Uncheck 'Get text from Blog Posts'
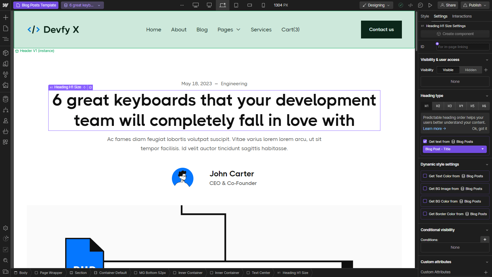 (x=425, y=141)
